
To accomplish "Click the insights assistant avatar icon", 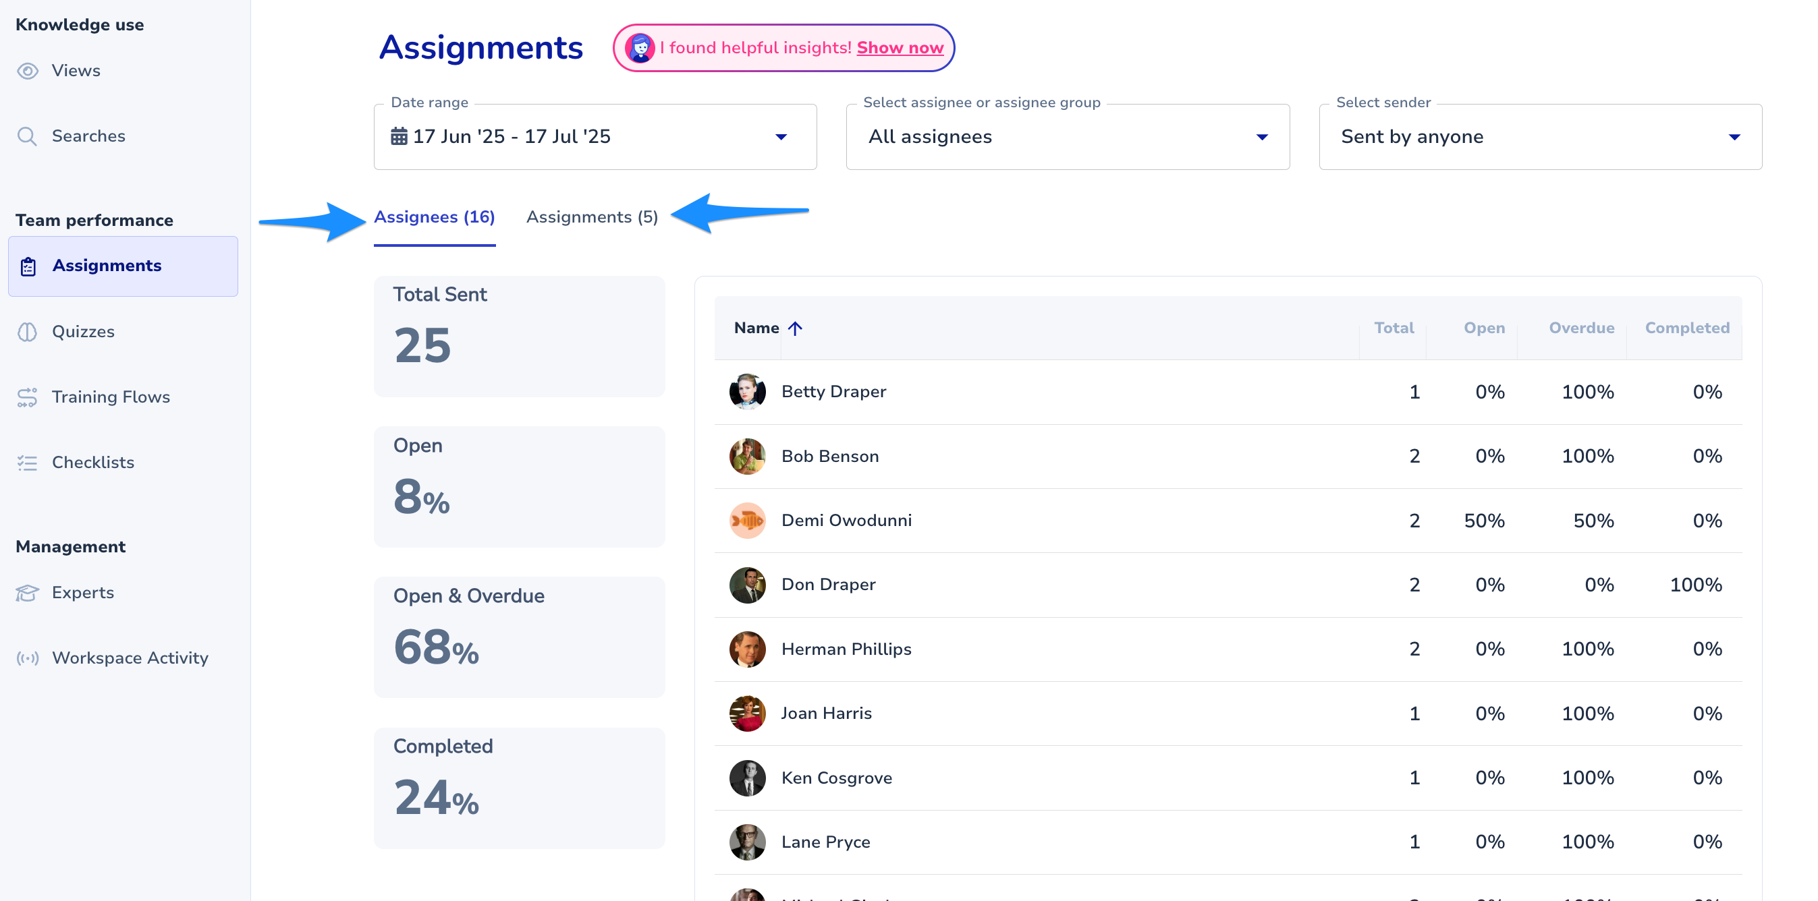I will point(640,48).
